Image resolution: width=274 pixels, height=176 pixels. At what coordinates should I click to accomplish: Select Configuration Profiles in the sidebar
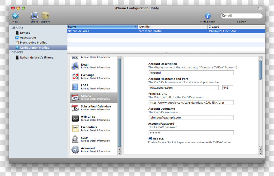(38, 48)
